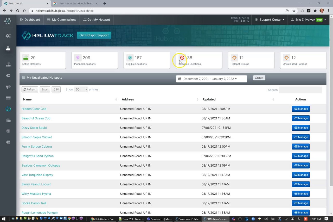Click the iHub network logo in sidebar
The width and height of the screenshot is (333, 222).
pyautogui.click(x=8, y=21)
